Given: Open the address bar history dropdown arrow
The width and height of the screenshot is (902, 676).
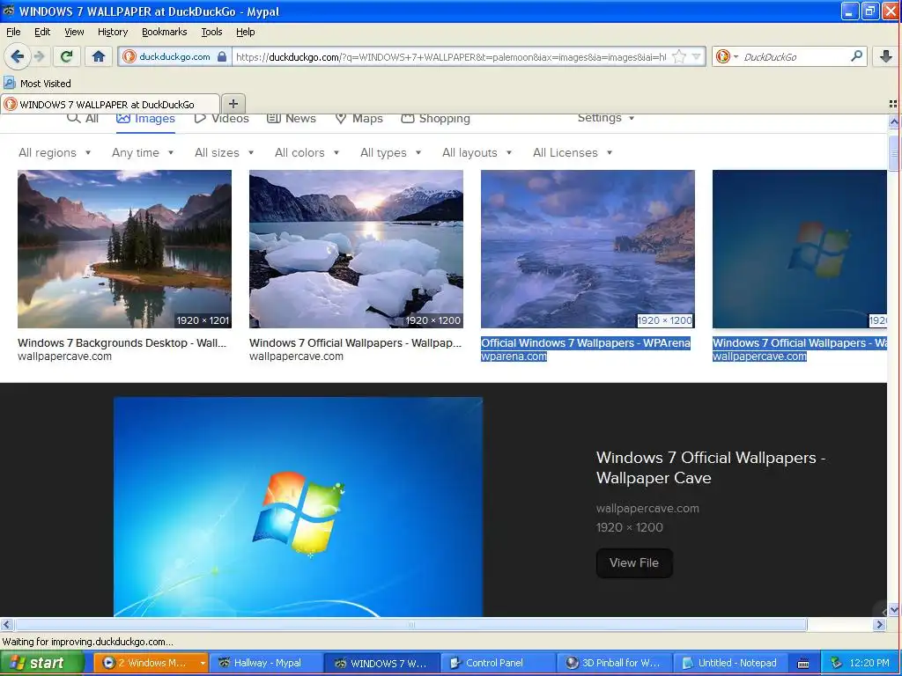Looking at the screenshot, I should click(696, 56).
